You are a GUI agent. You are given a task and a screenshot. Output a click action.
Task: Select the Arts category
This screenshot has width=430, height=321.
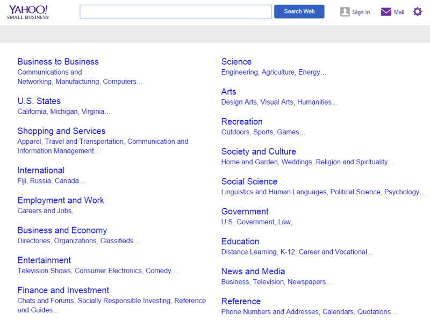228,92
